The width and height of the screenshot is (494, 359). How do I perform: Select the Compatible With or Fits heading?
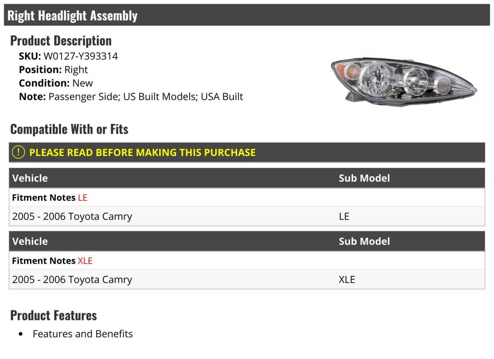(69, 129)
